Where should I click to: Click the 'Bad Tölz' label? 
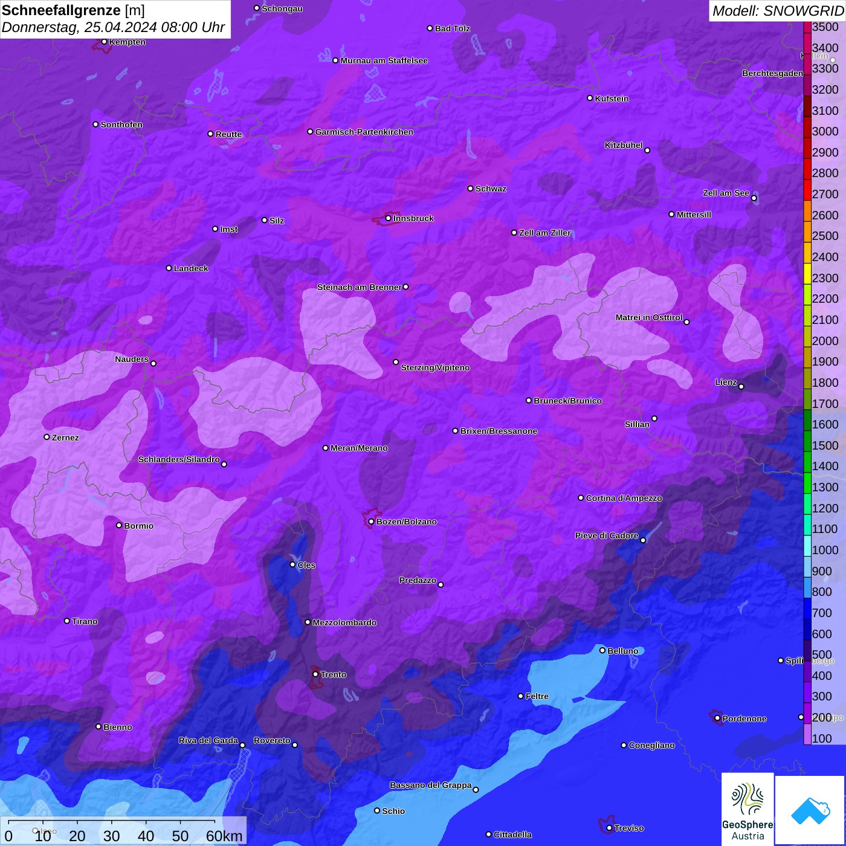[x=453, y=28]
